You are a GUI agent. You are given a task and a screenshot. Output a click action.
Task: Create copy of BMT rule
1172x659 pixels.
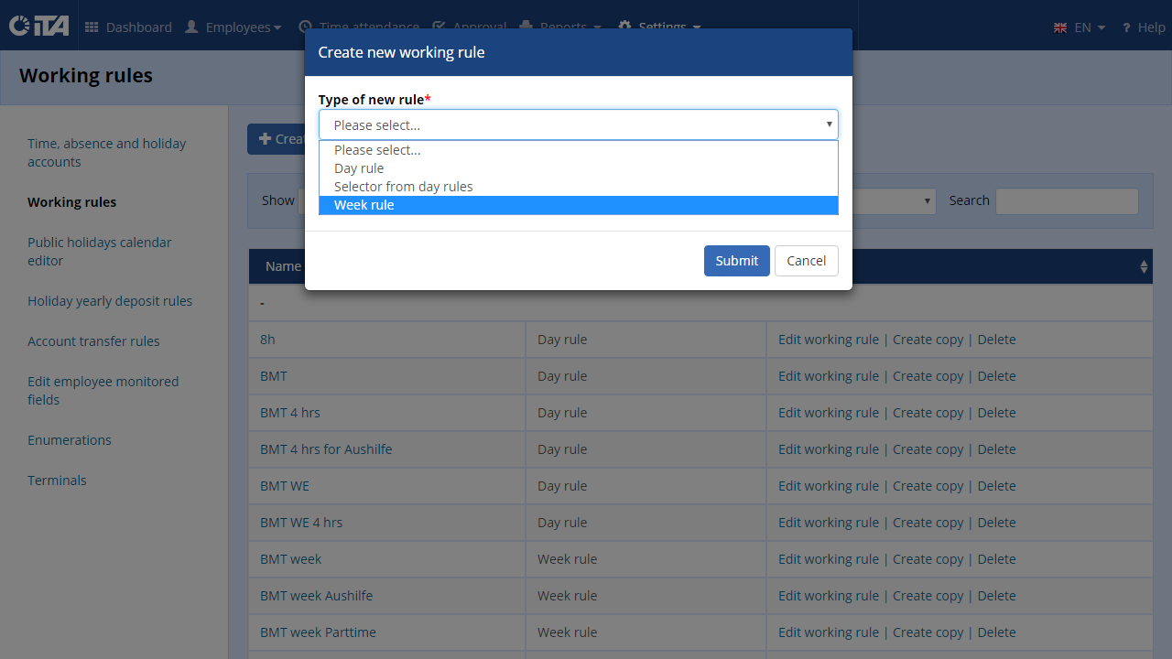[928, 376]
